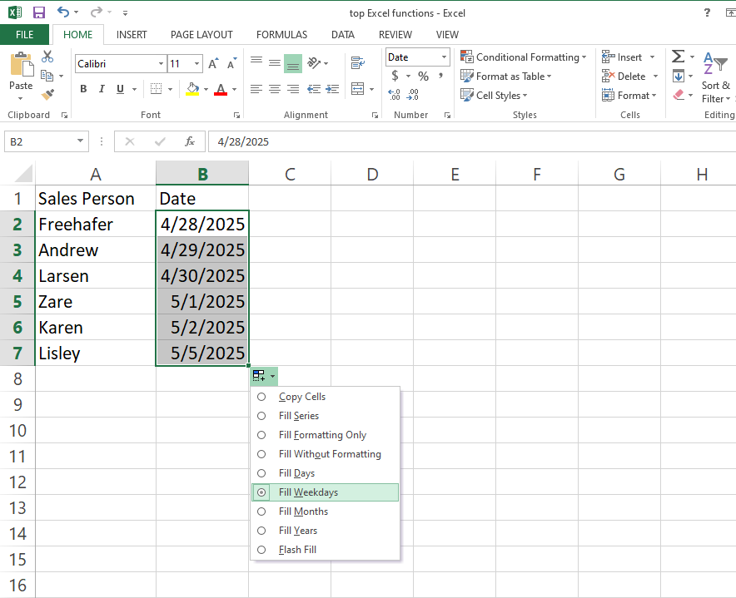Switch to the INSERT tab
The image size is (736, 598).
(x=132, y=35)
